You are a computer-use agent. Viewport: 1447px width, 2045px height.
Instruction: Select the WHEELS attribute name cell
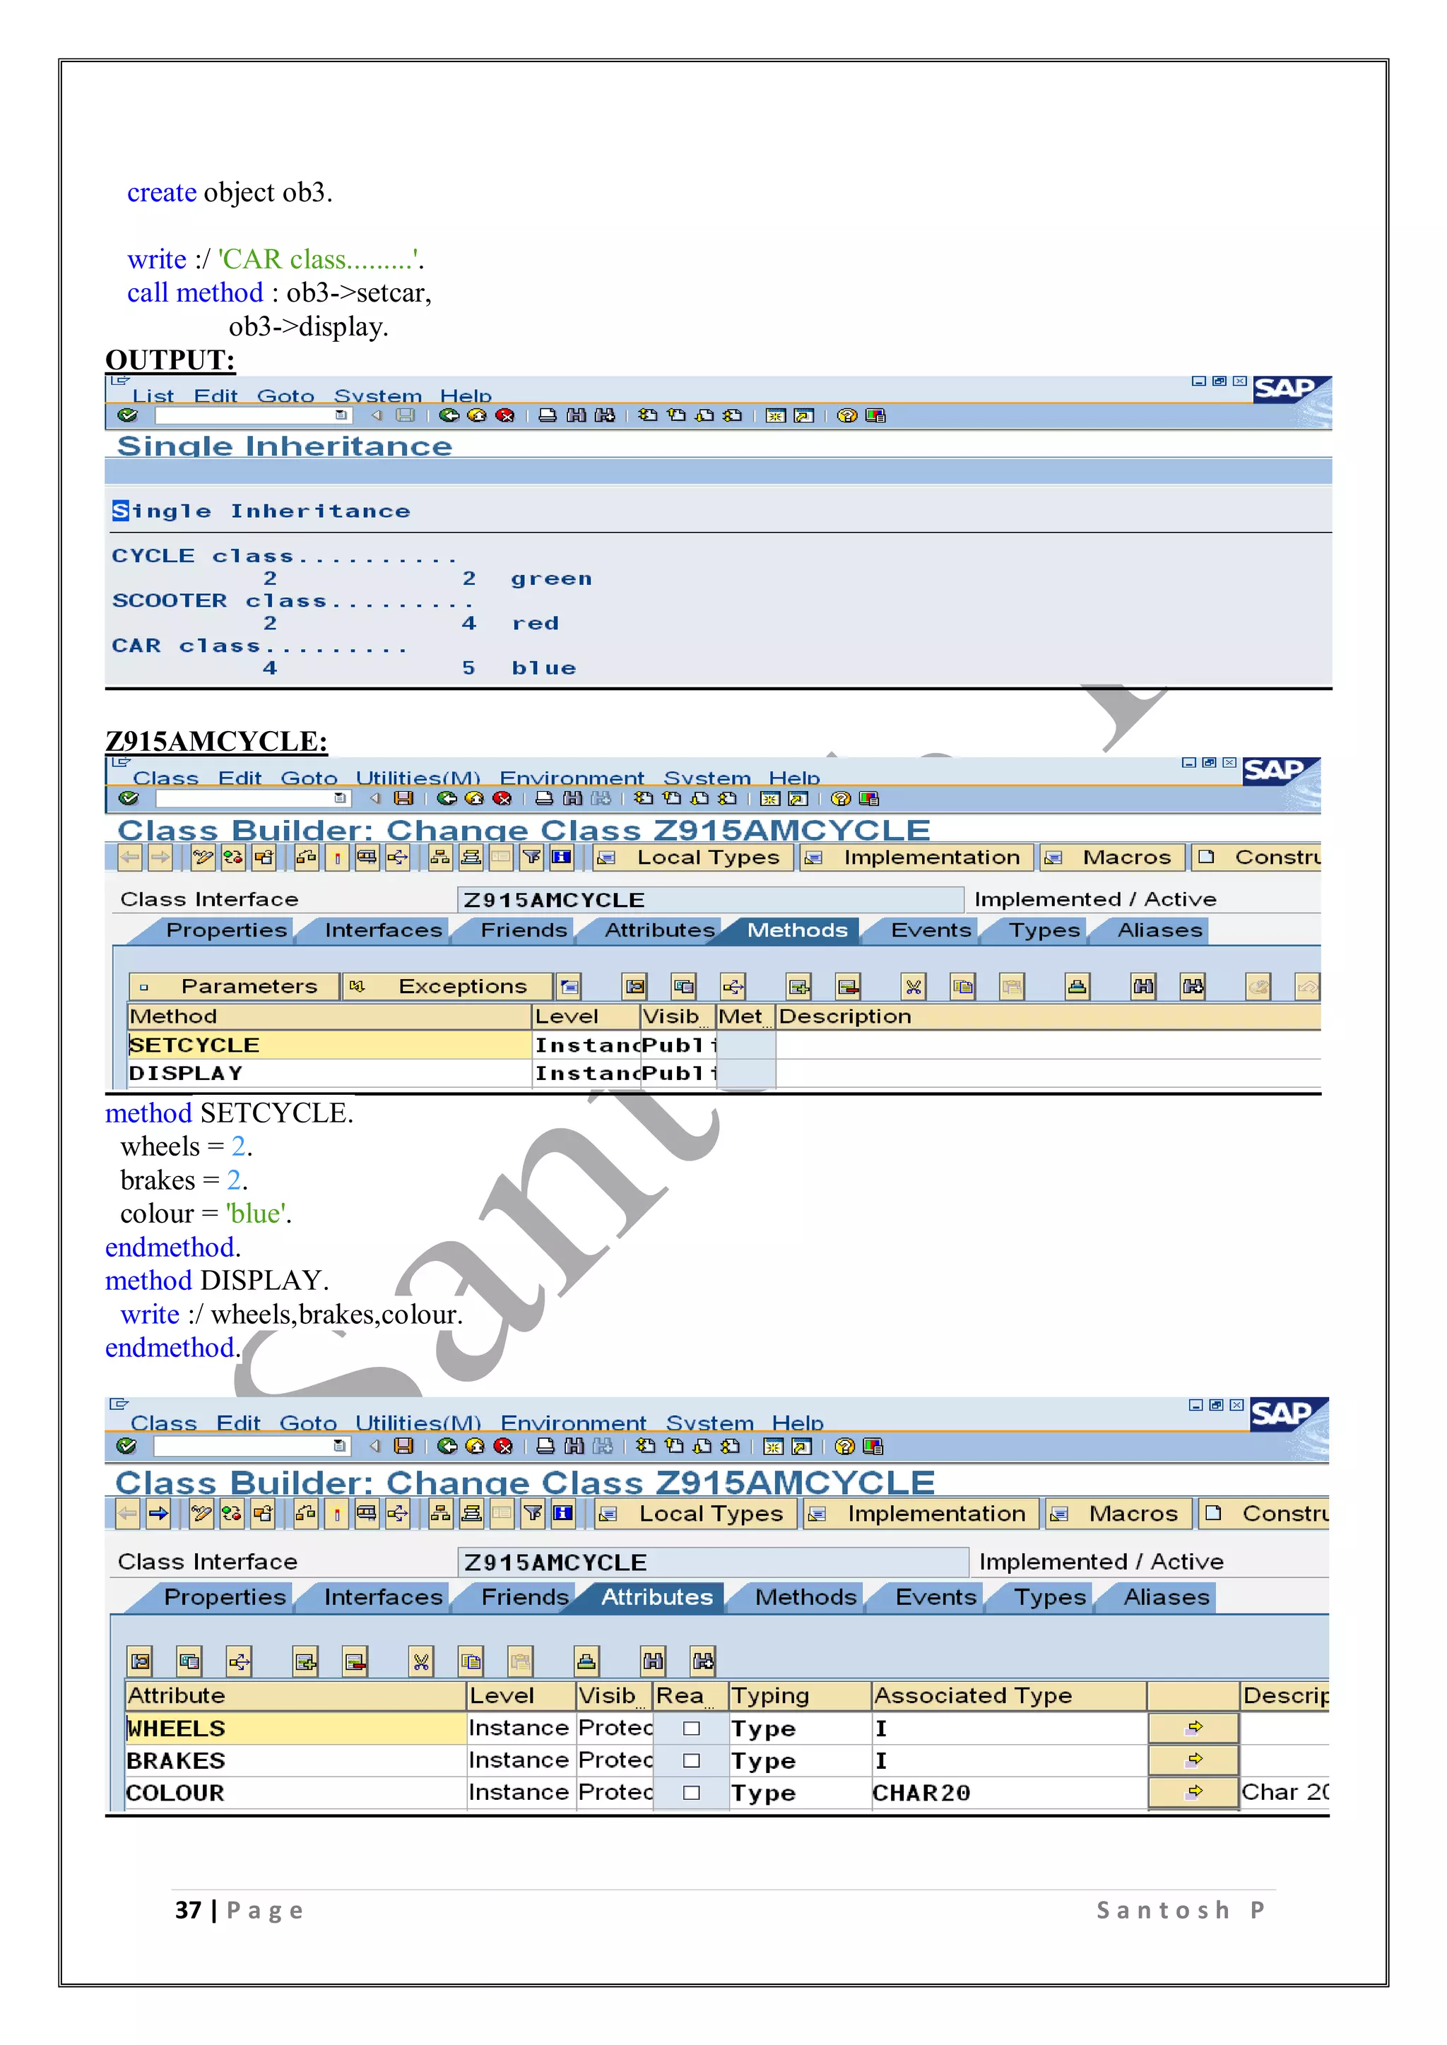[296, 1730]
